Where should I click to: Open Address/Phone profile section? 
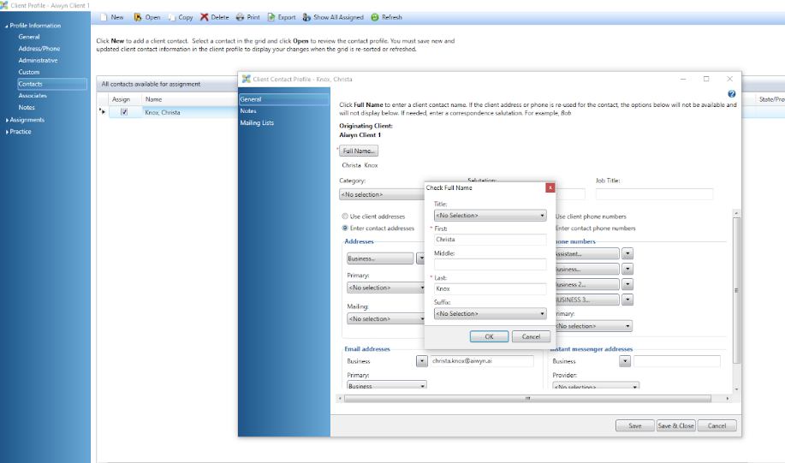pyautogui.click(x=39, y=49)
